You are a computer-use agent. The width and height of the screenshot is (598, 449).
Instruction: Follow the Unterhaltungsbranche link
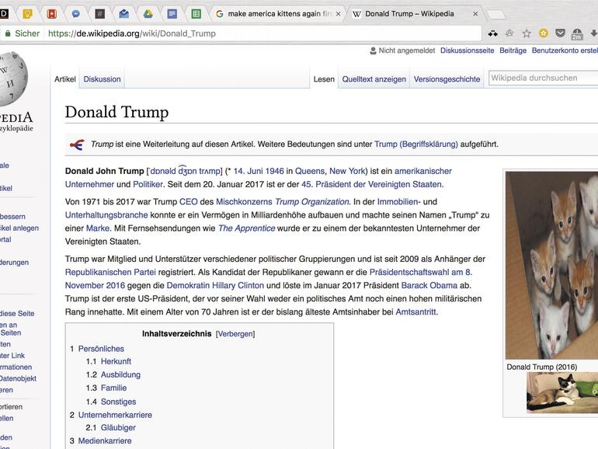[x=106, y=215]
